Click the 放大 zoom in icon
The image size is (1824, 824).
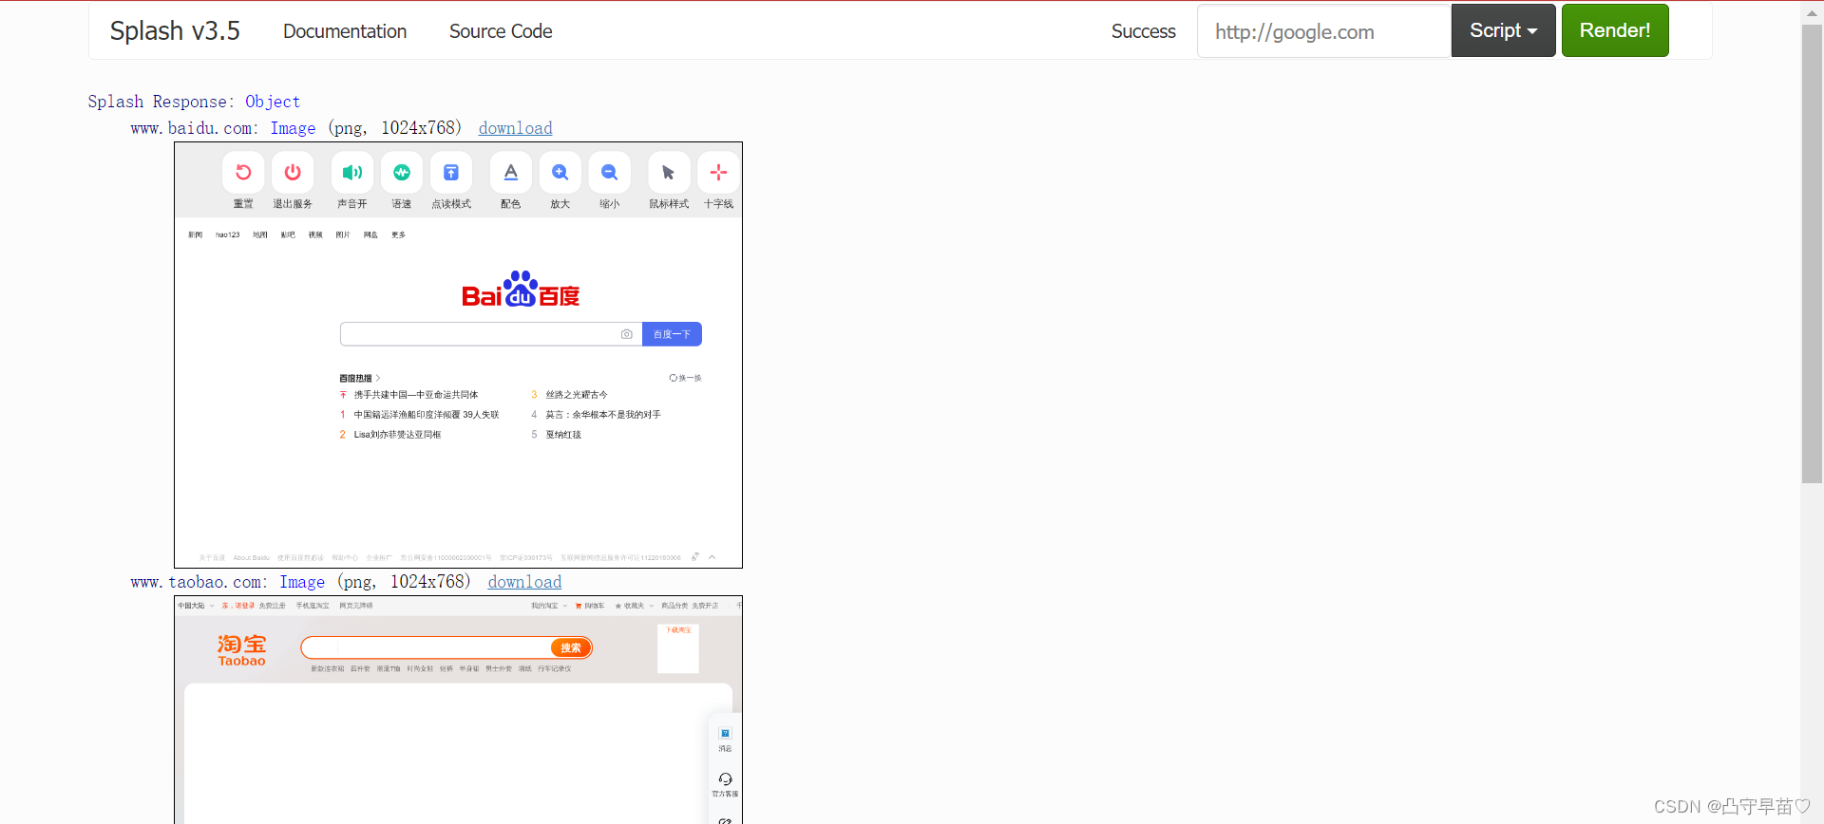pos(560,173)
